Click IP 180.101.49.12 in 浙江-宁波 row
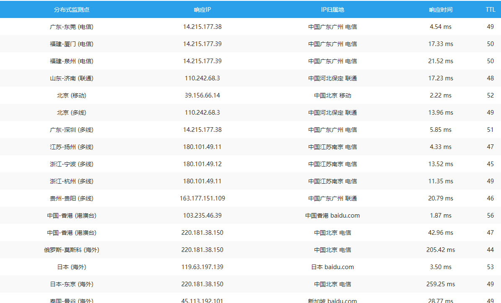This screenshot has height=303, width=501. (202, 164)
